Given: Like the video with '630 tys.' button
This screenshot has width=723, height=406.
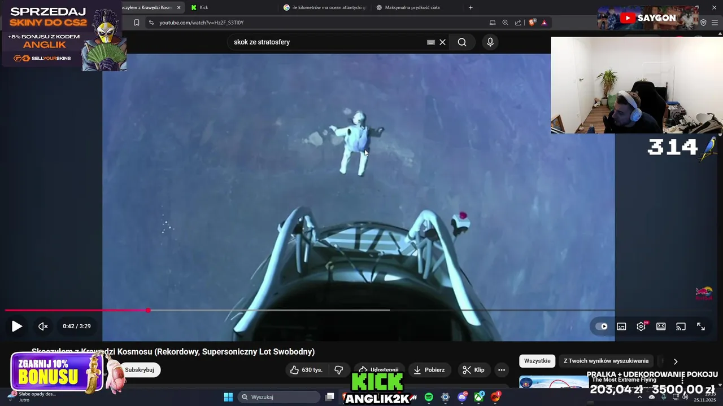Looking at the screenshot, I should point(306,370).
